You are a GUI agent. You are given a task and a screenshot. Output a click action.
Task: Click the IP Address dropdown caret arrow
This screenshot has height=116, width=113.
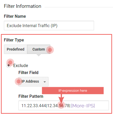click(x=45, y=82)
